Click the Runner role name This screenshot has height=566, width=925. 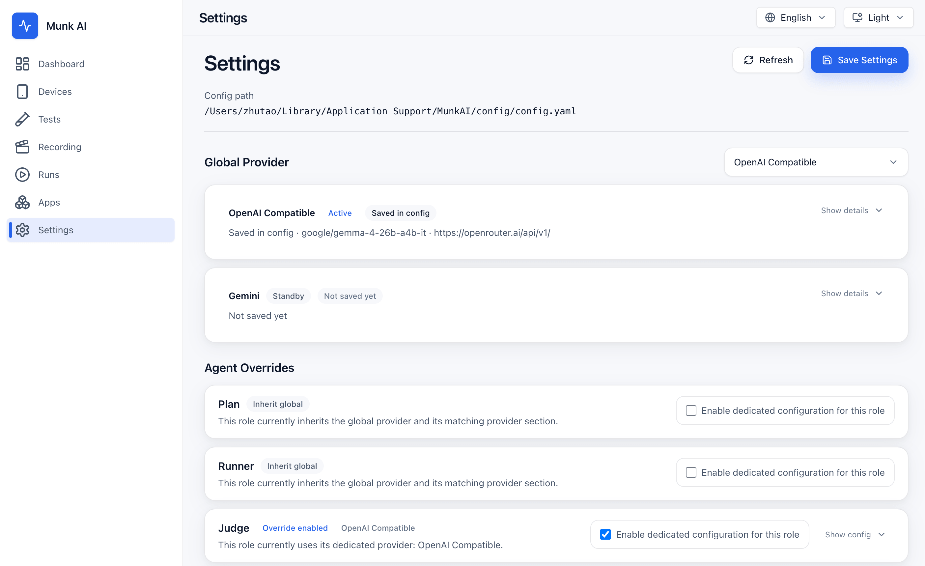click(236, 466)
